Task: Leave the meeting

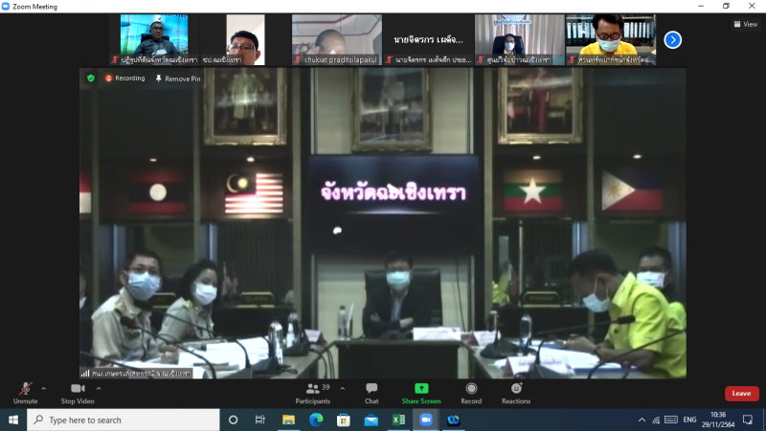Action: pos(741,394)
